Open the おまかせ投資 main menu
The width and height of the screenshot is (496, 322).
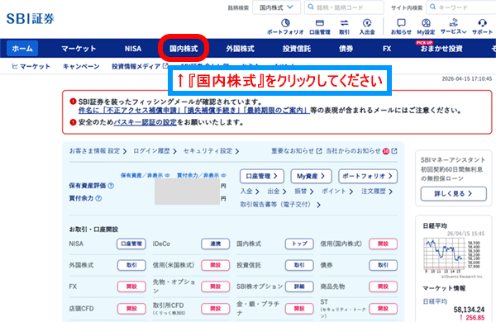coord(441,49)
